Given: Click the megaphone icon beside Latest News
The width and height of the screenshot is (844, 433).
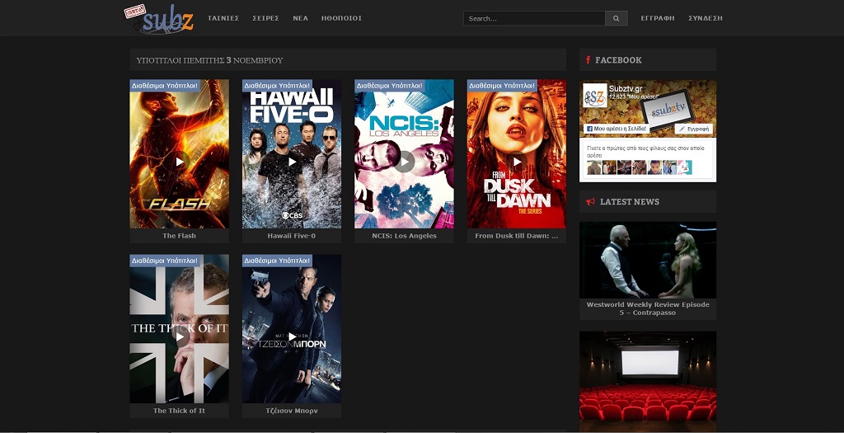Looking at the screenshot, I should click(x=590, y=201).
